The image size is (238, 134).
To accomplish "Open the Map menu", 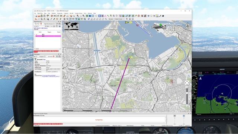I will click(x=45, y=13).
